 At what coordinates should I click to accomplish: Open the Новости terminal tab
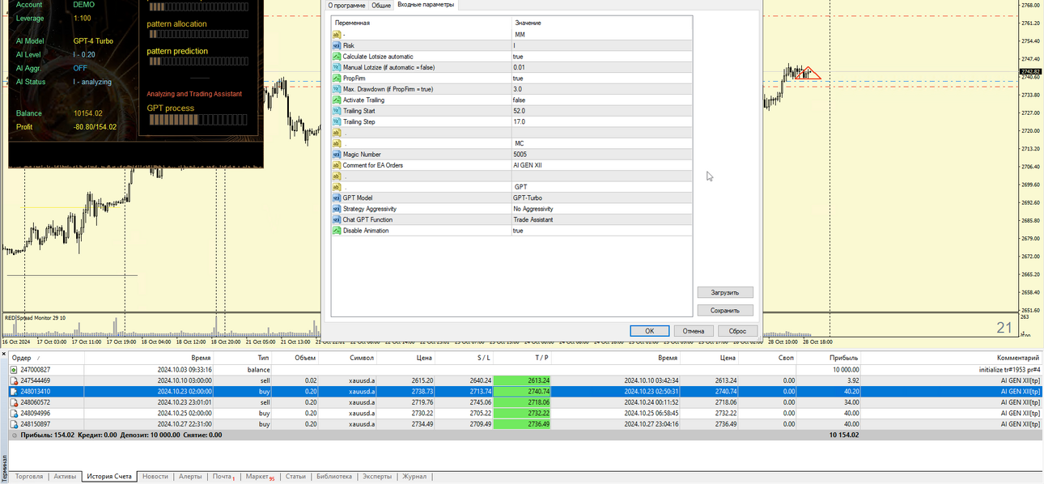[155, 477]
